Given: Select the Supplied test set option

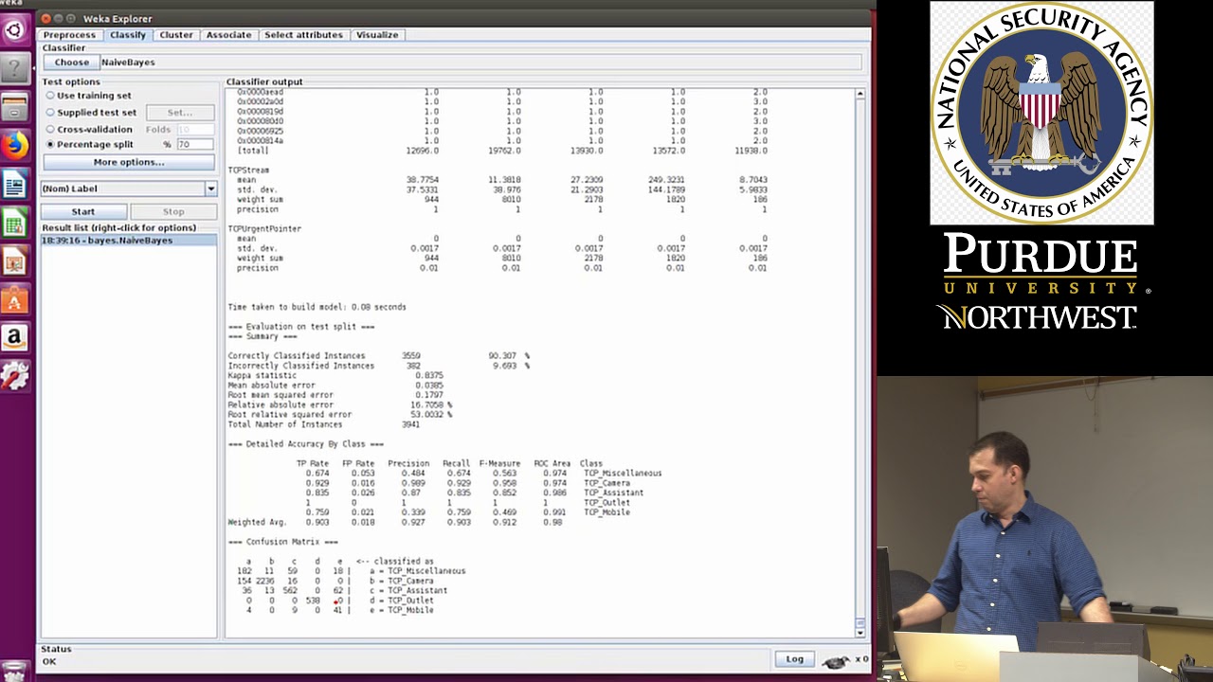Looking at the screenshot, I should 92,113.
